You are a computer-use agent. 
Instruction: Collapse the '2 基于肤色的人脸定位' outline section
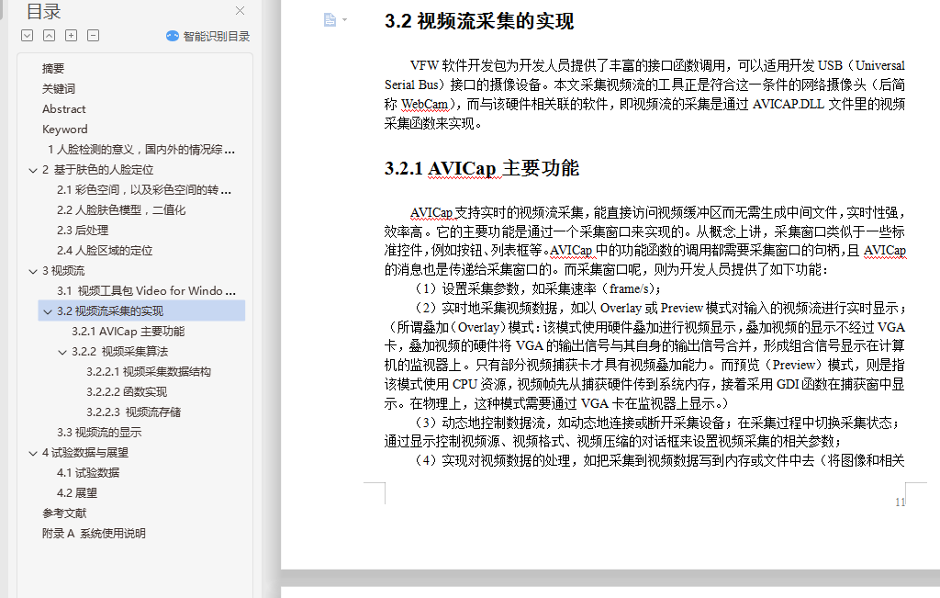(33, 170)
